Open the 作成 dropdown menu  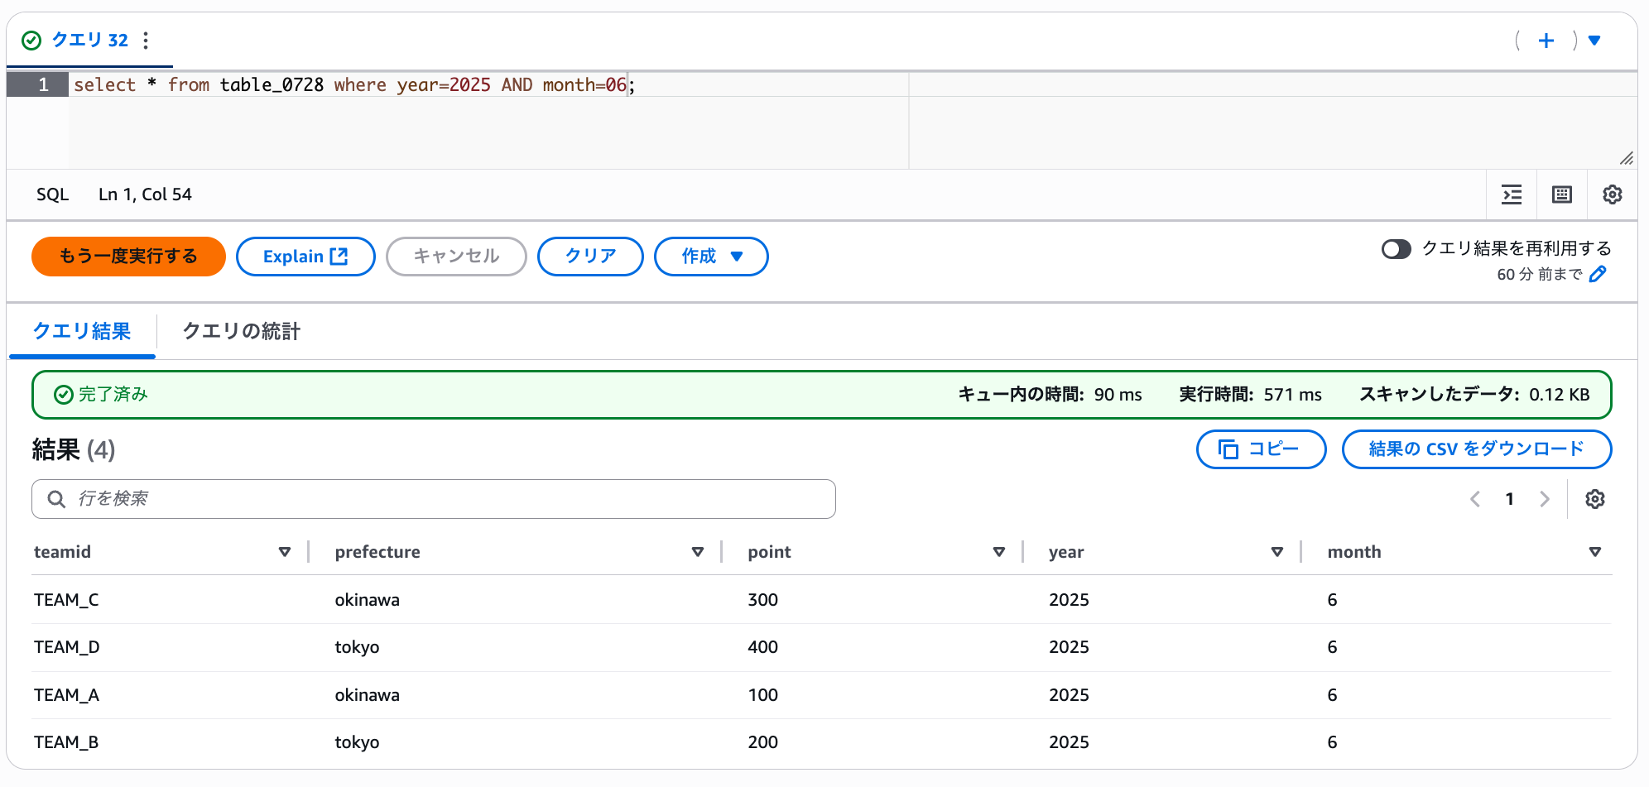tap(711, 257)
